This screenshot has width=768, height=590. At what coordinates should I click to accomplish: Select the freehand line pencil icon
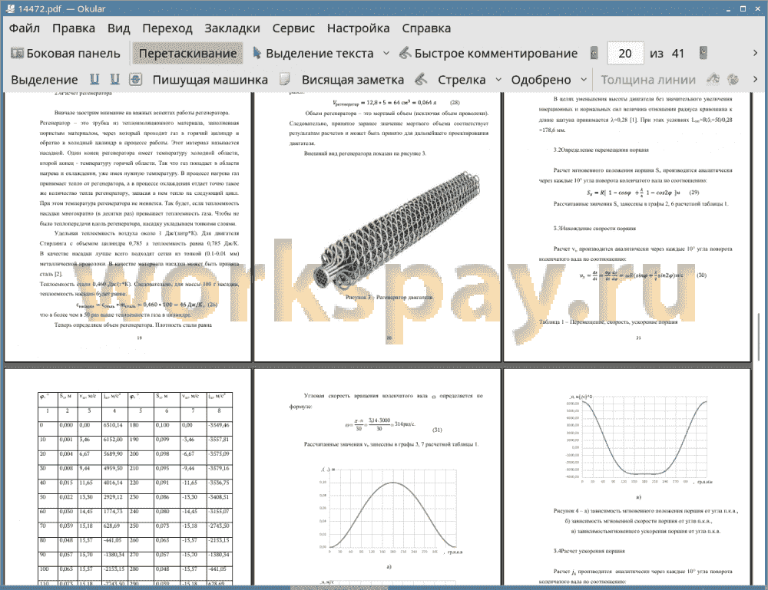click(x=421, y=79)
